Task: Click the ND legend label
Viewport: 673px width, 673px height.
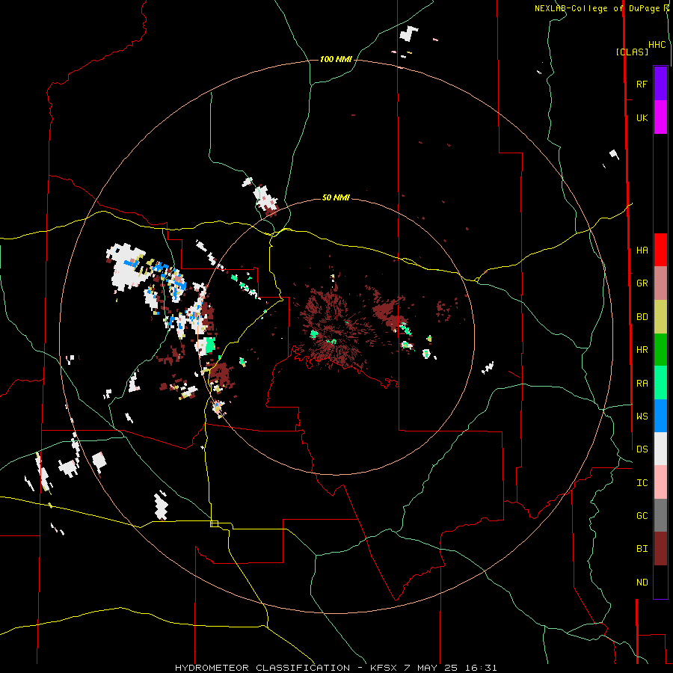Action: pos(642,582)
